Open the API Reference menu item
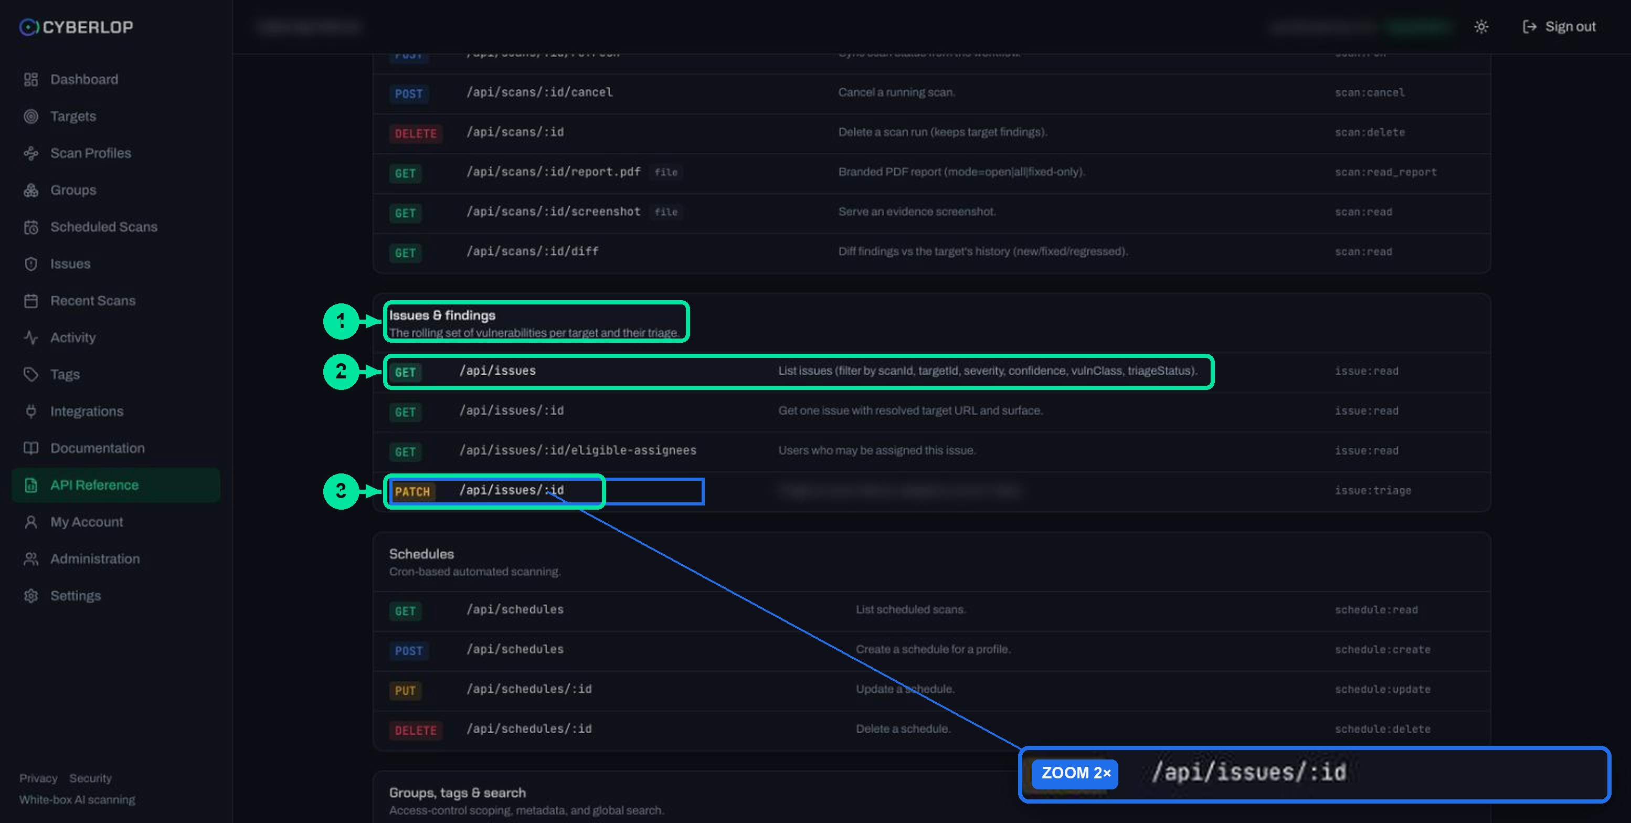The image size is (1631, 823). (x=116, y=485)
